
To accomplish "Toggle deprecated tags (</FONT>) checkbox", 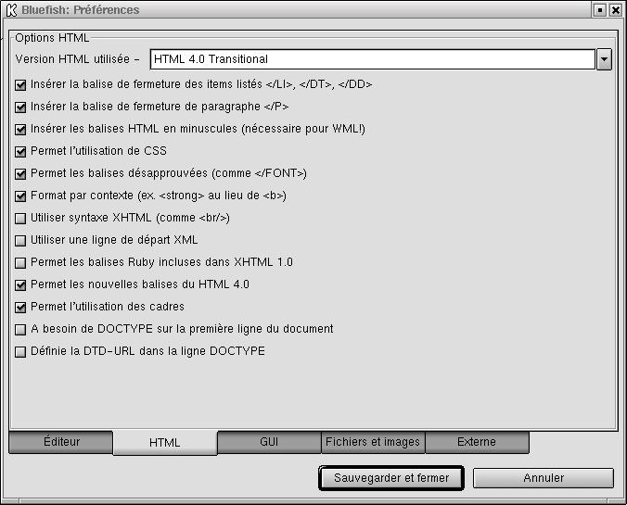I will (x=21, y=173).
